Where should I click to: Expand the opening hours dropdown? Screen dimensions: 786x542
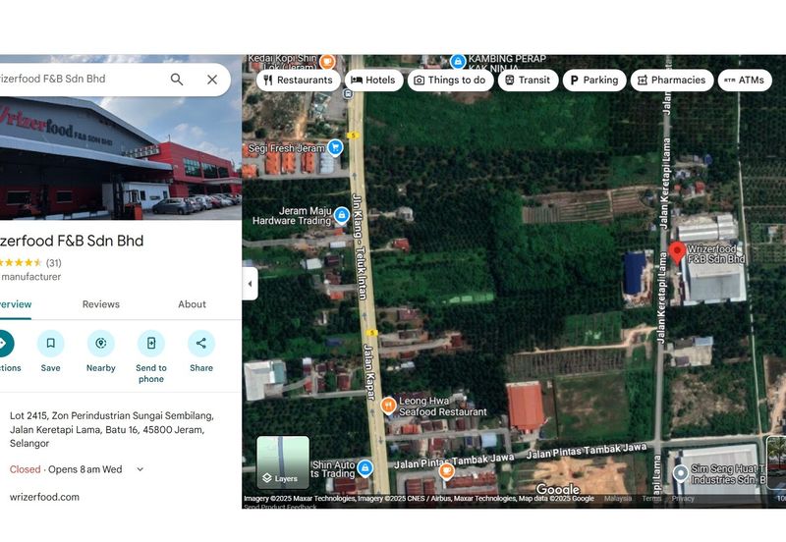(140, 469)
